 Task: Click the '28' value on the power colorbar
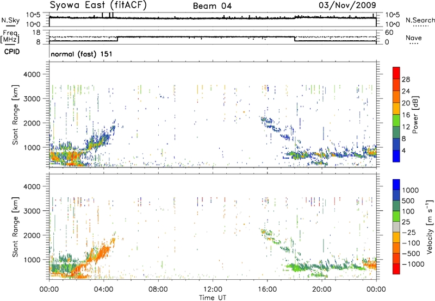pos(406,79)
